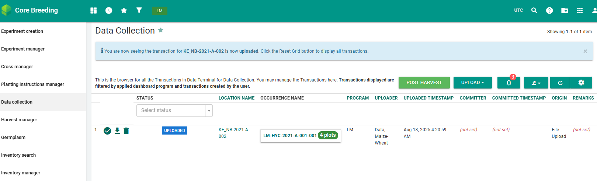Dismiss the blue info alert banner
The image size is (597, 181).
click(x=585, y=51)
